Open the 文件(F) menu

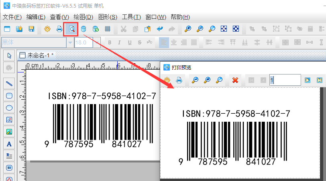[x=12, y=17]
